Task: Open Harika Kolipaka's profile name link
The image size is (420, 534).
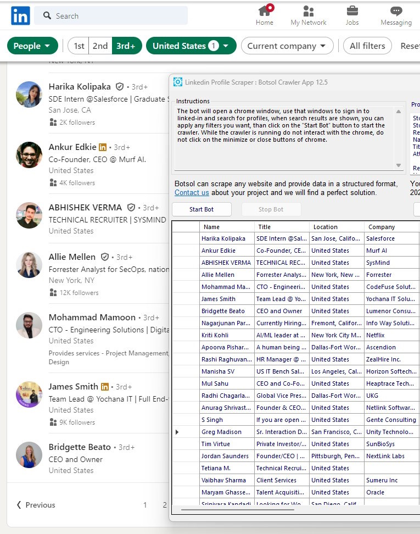Action: [80, 86]
